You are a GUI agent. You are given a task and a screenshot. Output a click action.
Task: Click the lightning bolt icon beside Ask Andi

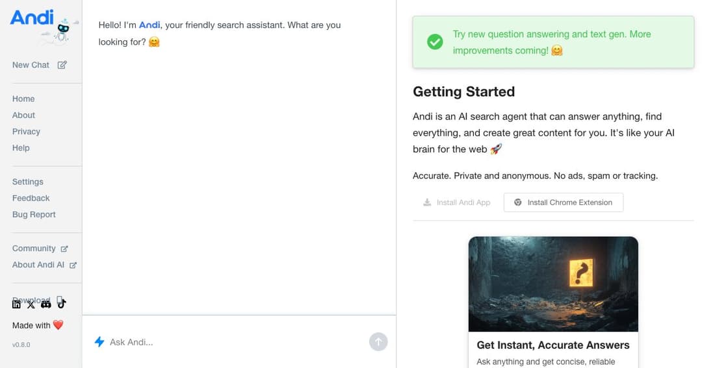pyautogui.click(x=99, y=342)
